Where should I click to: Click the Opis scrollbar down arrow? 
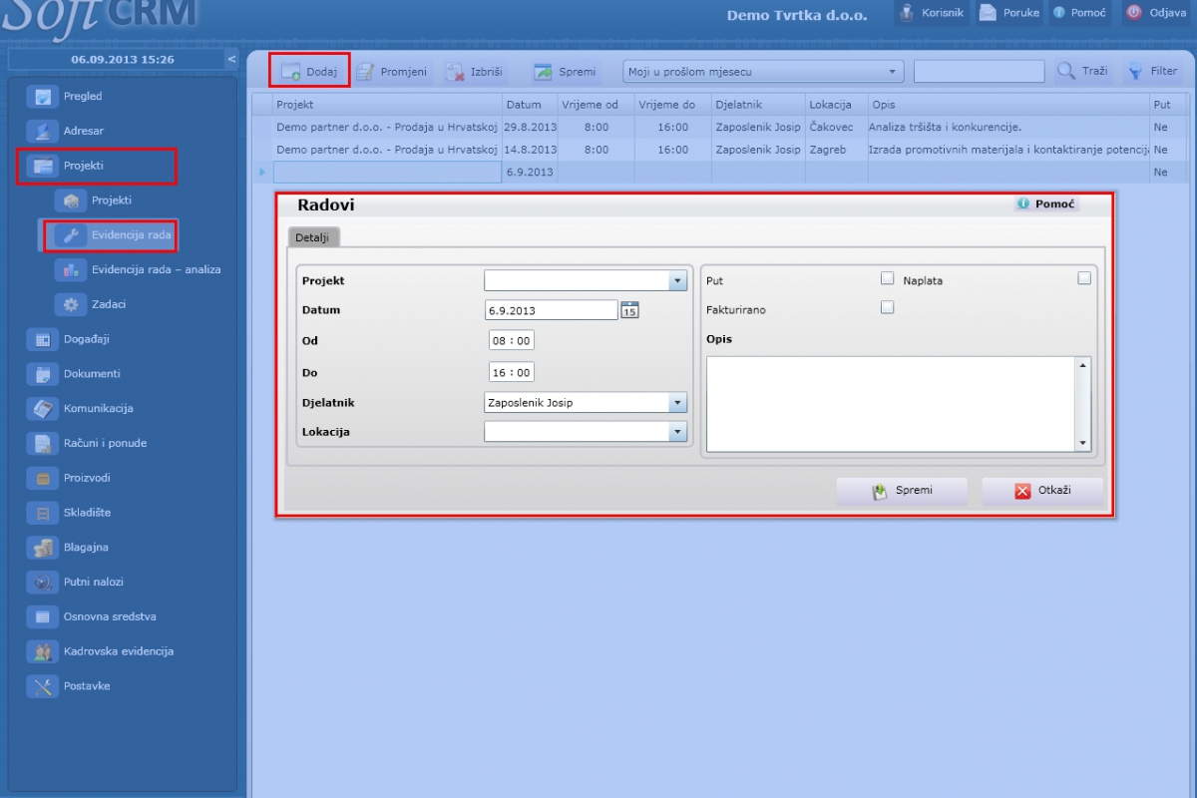(x=1083, y=444)
